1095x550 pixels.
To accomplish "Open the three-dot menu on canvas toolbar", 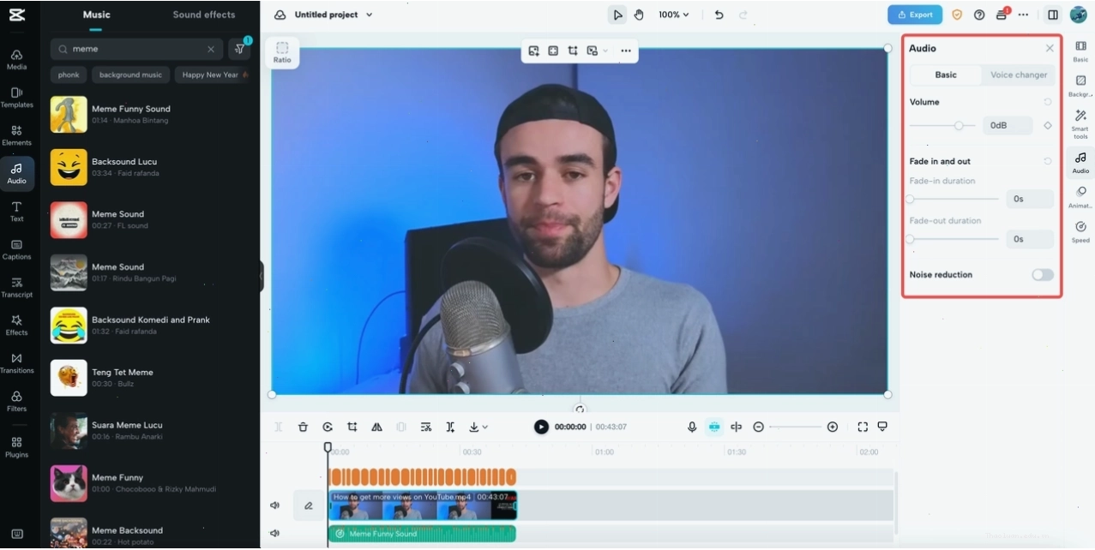I will click(626, 51).
